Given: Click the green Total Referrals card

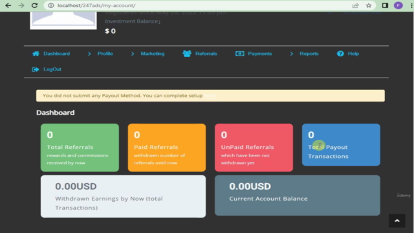Looking at the screenshot, I should pyautogui.click(x=80, y=148).
